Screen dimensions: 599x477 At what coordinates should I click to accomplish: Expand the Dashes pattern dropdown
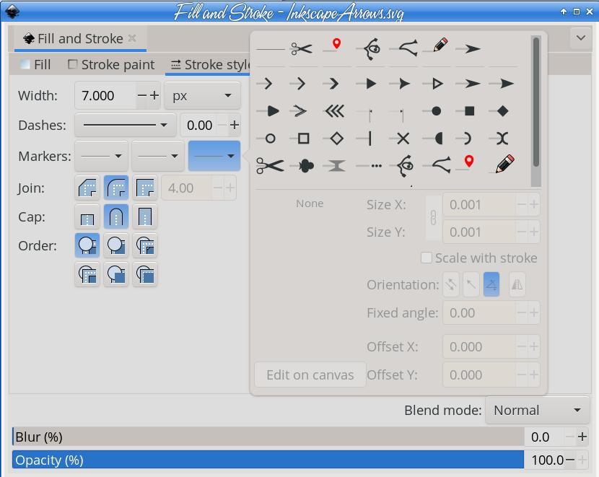(x=126, y=125)
